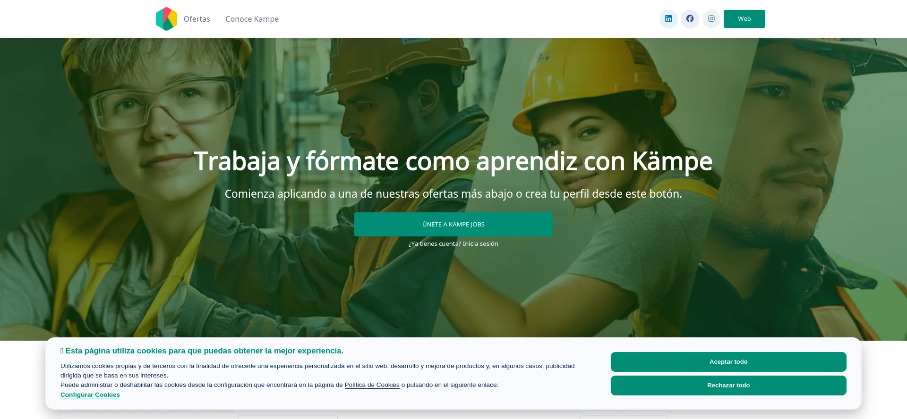Screen dimensions: 907x419
Task: Open the Configurar Cookies link
Action: tap(90, 395)
